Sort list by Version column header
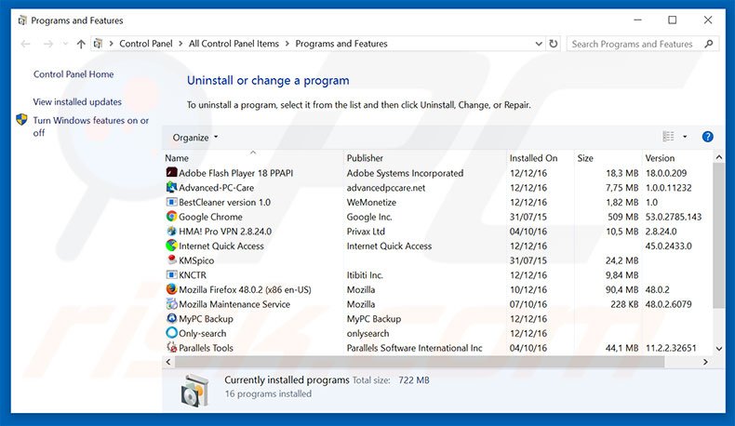735x426 pixels. [677, 158]
